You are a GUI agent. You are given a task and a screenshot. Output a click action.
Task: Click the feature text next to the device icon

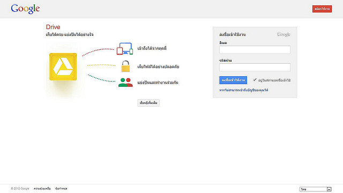point(152,48)
